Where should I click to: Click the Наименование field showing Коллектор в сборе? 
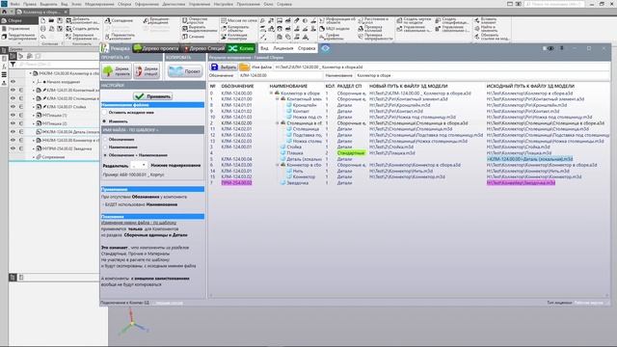[482, 75]
